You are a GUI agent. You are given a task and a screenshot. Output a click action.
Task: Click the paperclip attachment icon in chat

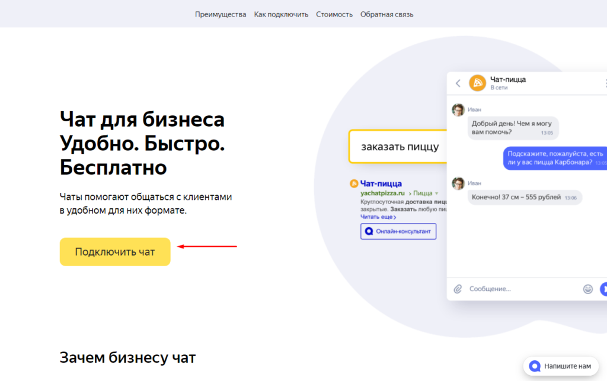coord(456,289)
